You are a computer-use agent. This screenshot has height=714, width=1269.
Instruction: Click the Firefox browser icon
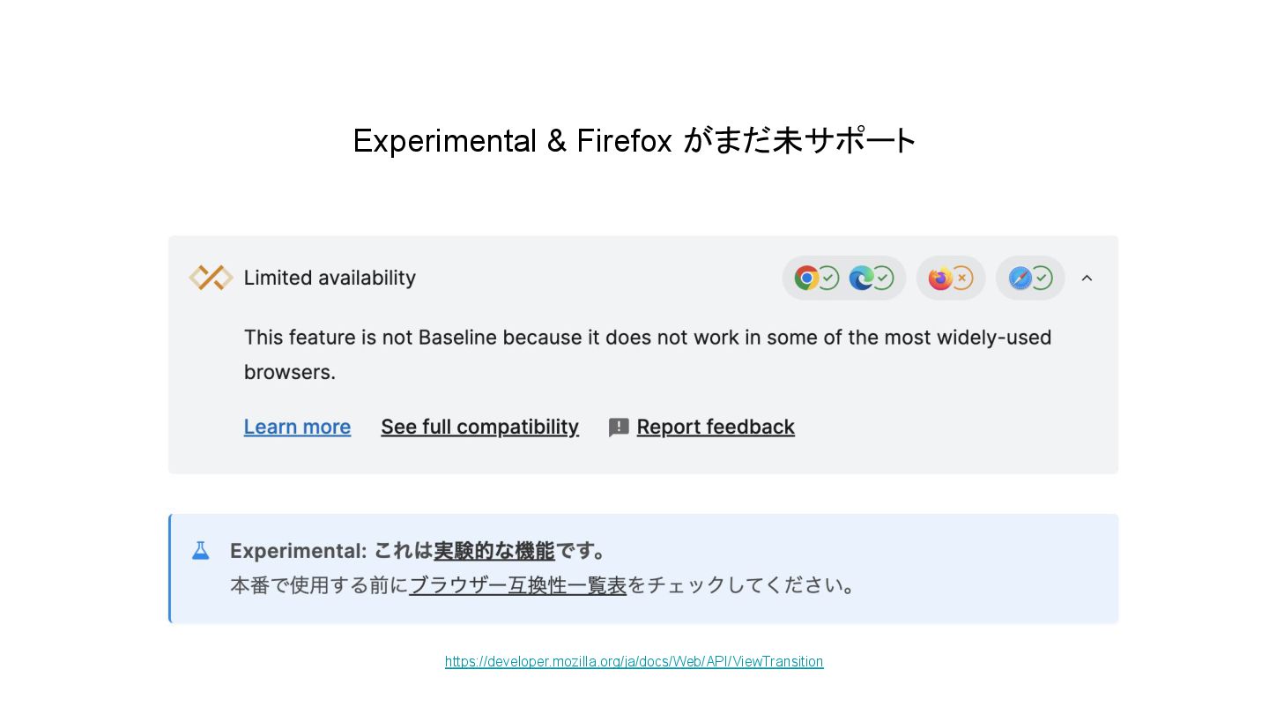pyautogui.click(x=940, y=279)
